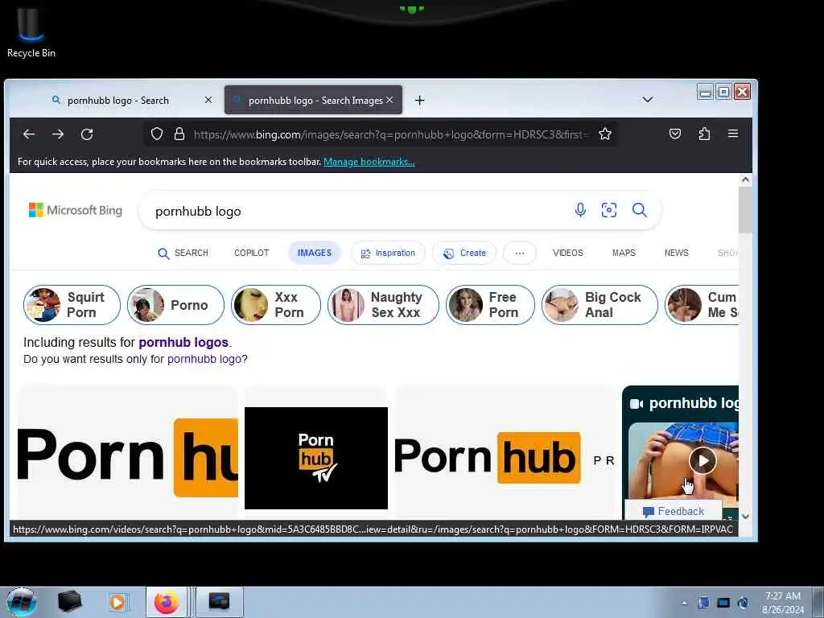The image size is (824, 618).
Task: Open the Windows Start orb
Action: 22,602
